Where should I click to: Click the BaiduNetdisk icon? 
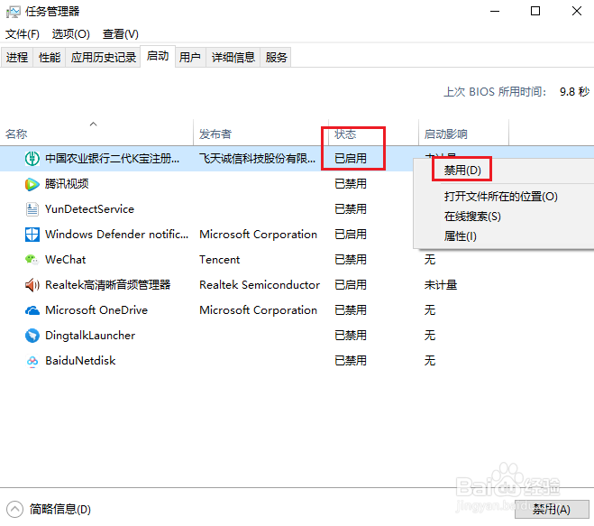pos(32,361)
